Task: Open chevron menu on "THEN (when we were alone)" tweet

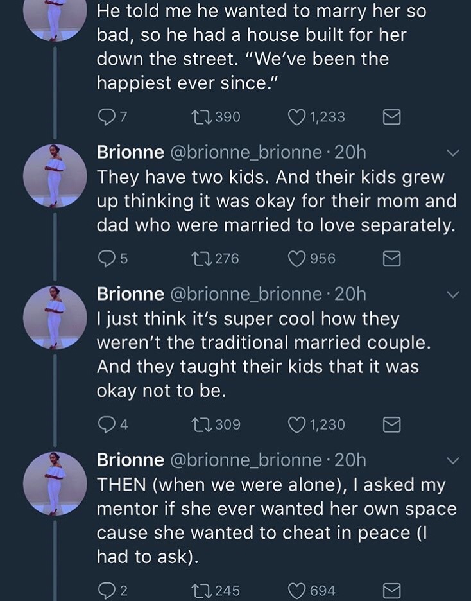Action: coord(453,460)
